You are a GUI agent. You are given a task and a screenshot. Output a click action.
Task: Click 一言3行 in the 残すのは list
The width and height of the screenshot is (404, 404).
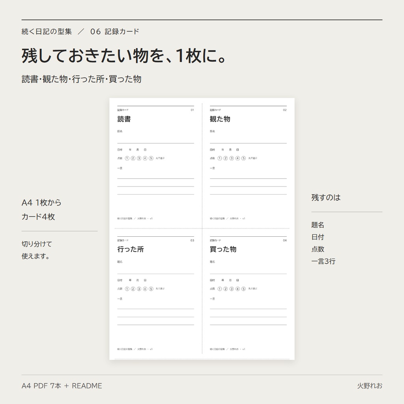coord(324,261)
